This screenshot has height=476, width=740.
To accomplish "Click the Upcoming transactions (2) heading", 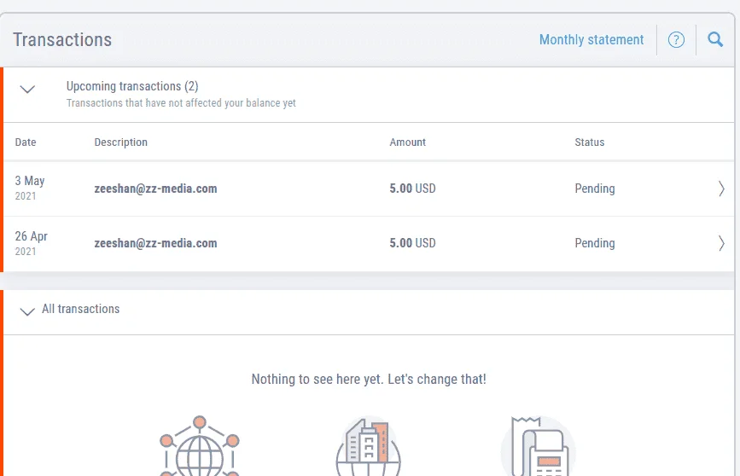I will tap(132, 86).
